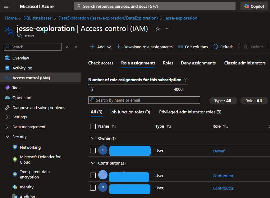270x198 pixels.
Task: Click Edit columns
Action: pos(193,47)
